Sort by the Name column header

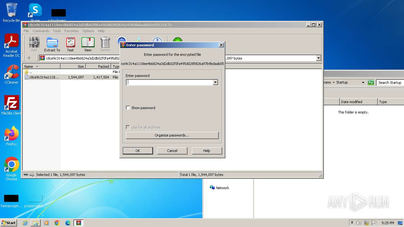click(x=41, y=66)
